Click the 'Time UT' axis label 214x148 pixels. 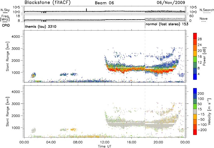[x=105, y=146]
